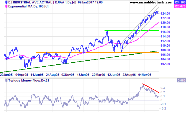Click the 0.2 money flow axis label
This screenshot has height=113, width=186.
coord(163,92)
